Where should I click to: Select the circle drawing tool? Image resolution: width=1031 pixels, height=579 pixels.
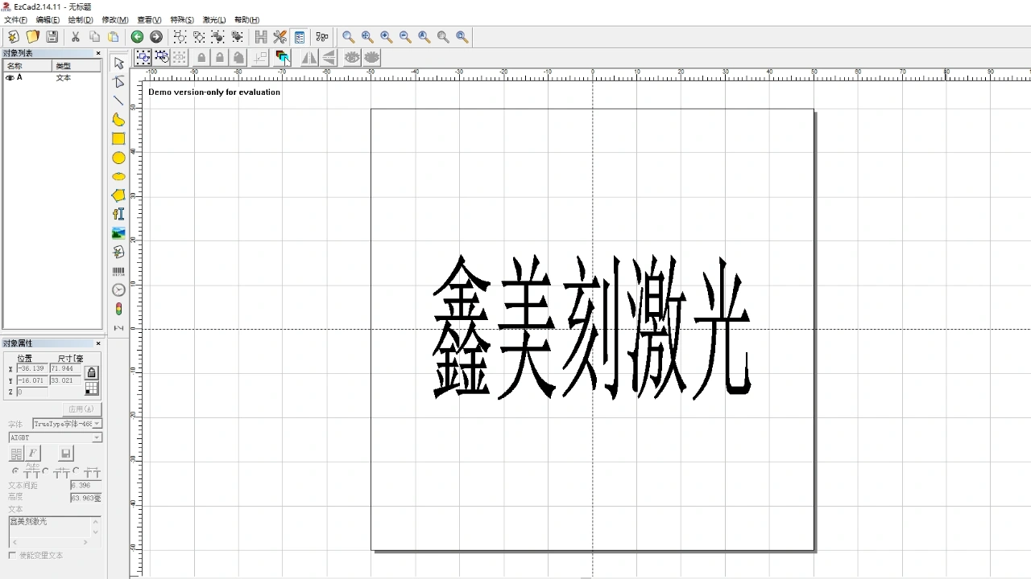(x=118, y=158)
